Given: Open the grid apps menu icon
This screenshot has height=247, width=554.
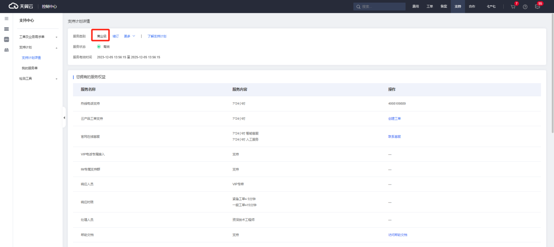Looking at the screenshot, I should pos(6,19).
